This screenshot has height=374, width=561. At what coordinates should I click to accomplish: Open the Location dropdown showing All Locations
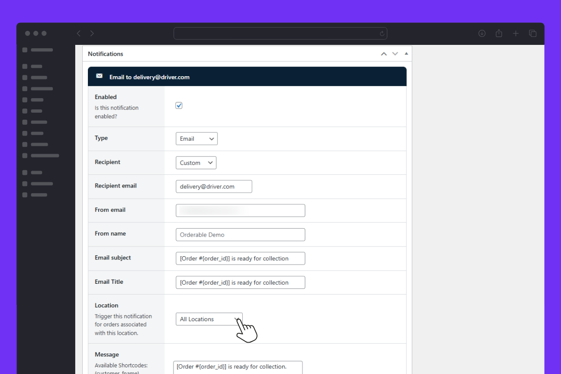209,319
